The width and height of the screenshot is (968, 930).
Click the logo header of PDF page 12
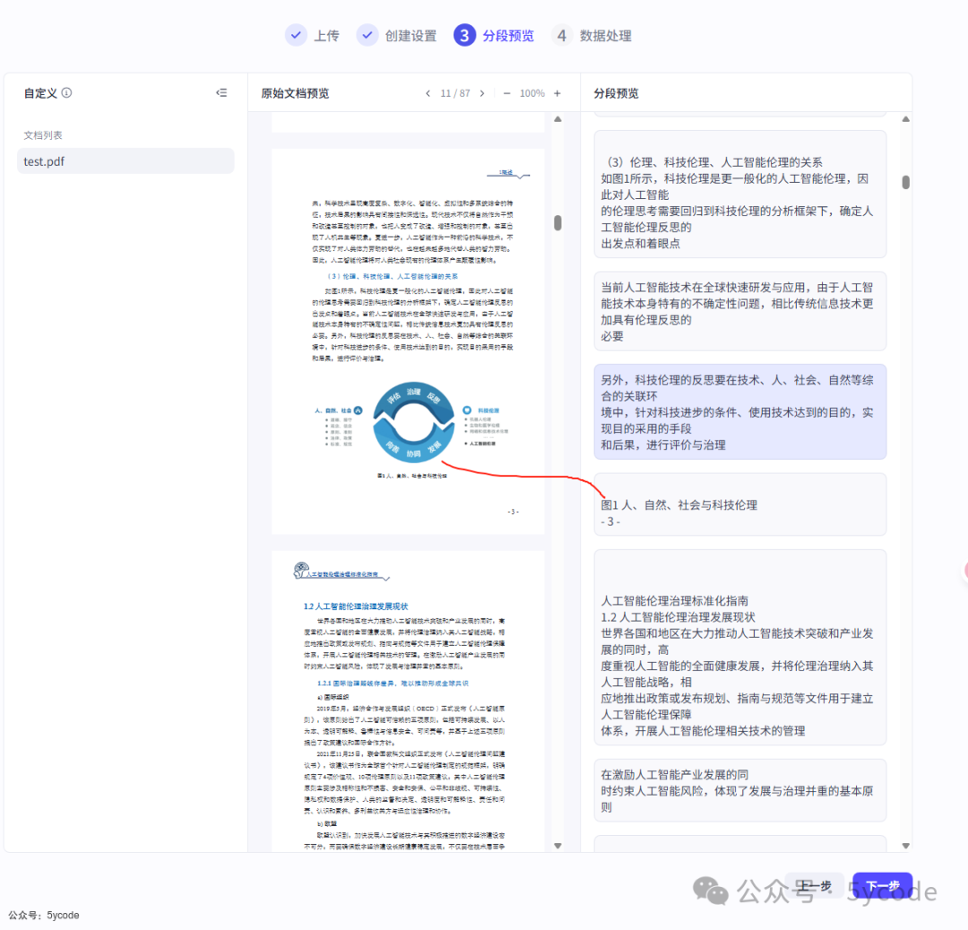tap(341, 572)
